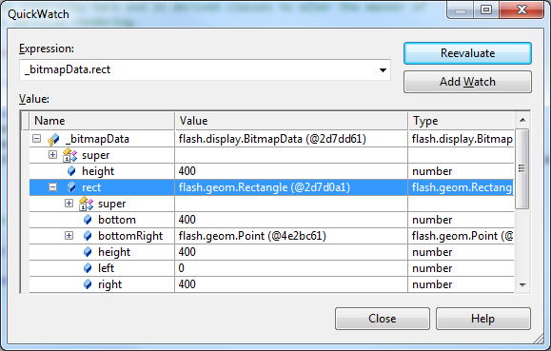551x351 pixels.
Task: Click value flash.display.BitmapData (@2d7dd61)
Action: 272,139
